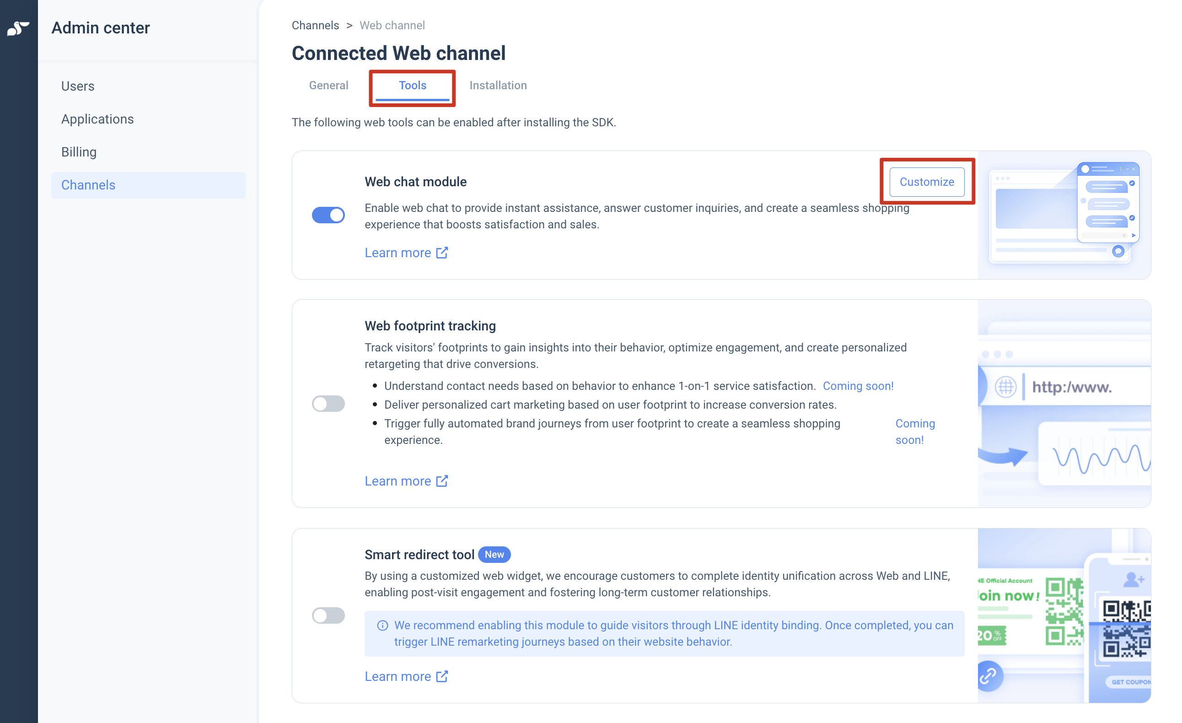Enable the Web footprint tracking toggle
1182x723 pixels.
click(328, 404)
